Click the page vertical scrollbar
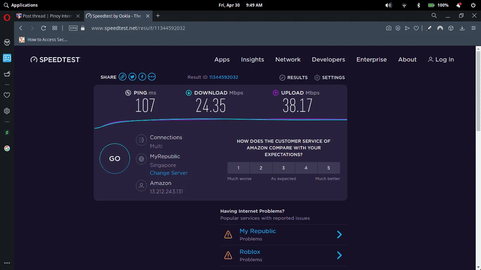This screenshot has height=270, width=481. 478,91
